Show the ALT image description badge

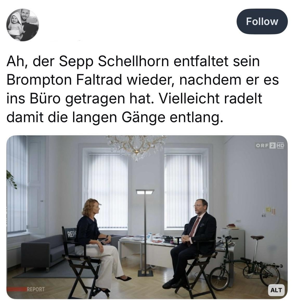(x=276, y=290)
